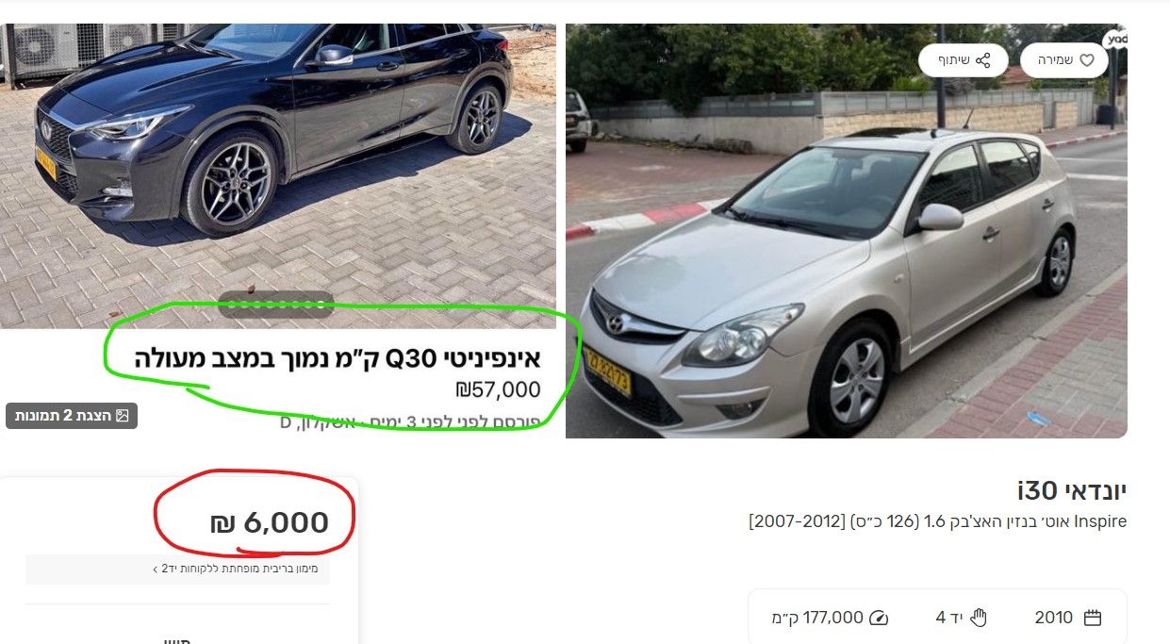Click the speedometer icon beside 177,000 ק"מ
The width and height of the screenshot is (1170, 644).
[x=879, y=618]
